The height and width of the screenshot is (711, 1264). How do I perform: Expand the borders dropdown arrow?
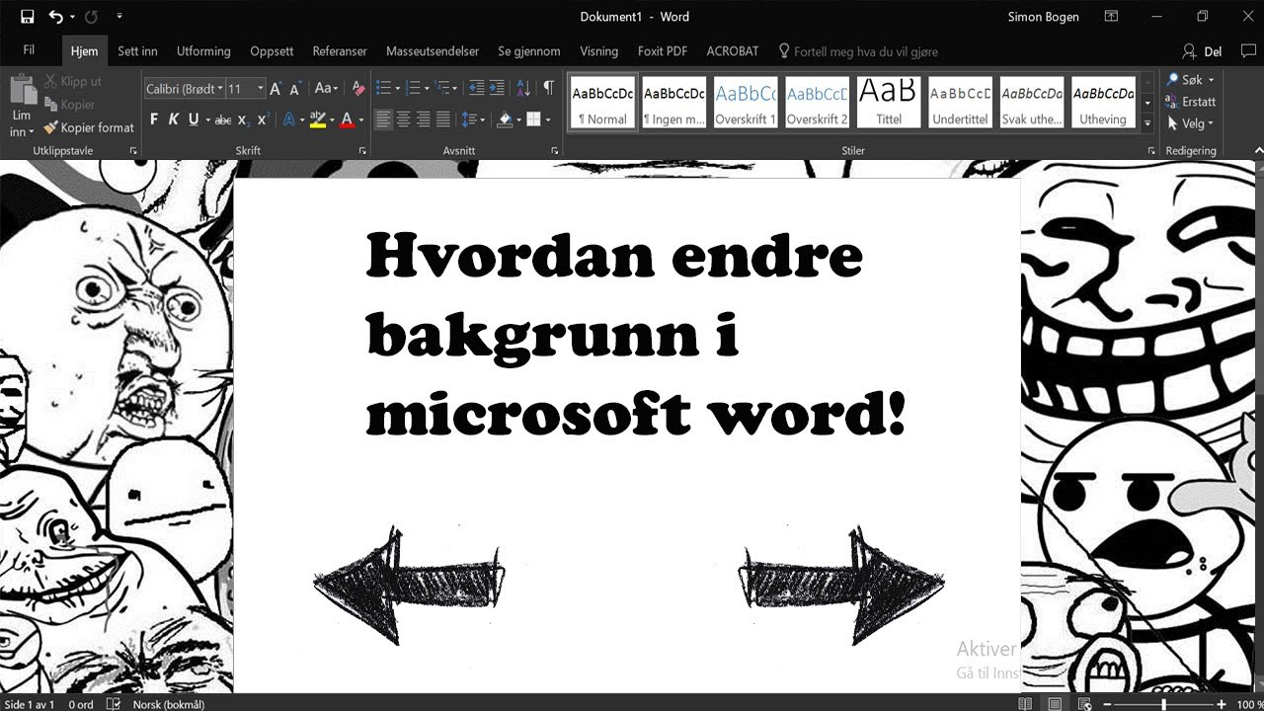pos(549,119)
